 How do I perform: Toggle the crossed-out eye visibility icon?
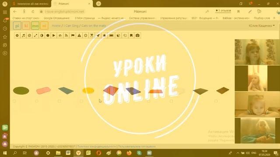(x=60, y=35)
